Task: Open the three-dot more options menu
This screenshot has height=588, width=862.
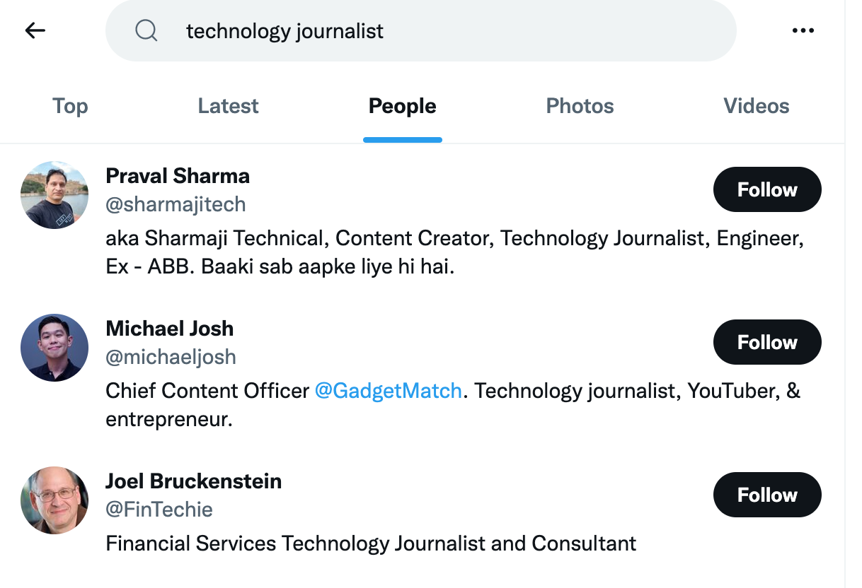Action: [x=803, y=30]
